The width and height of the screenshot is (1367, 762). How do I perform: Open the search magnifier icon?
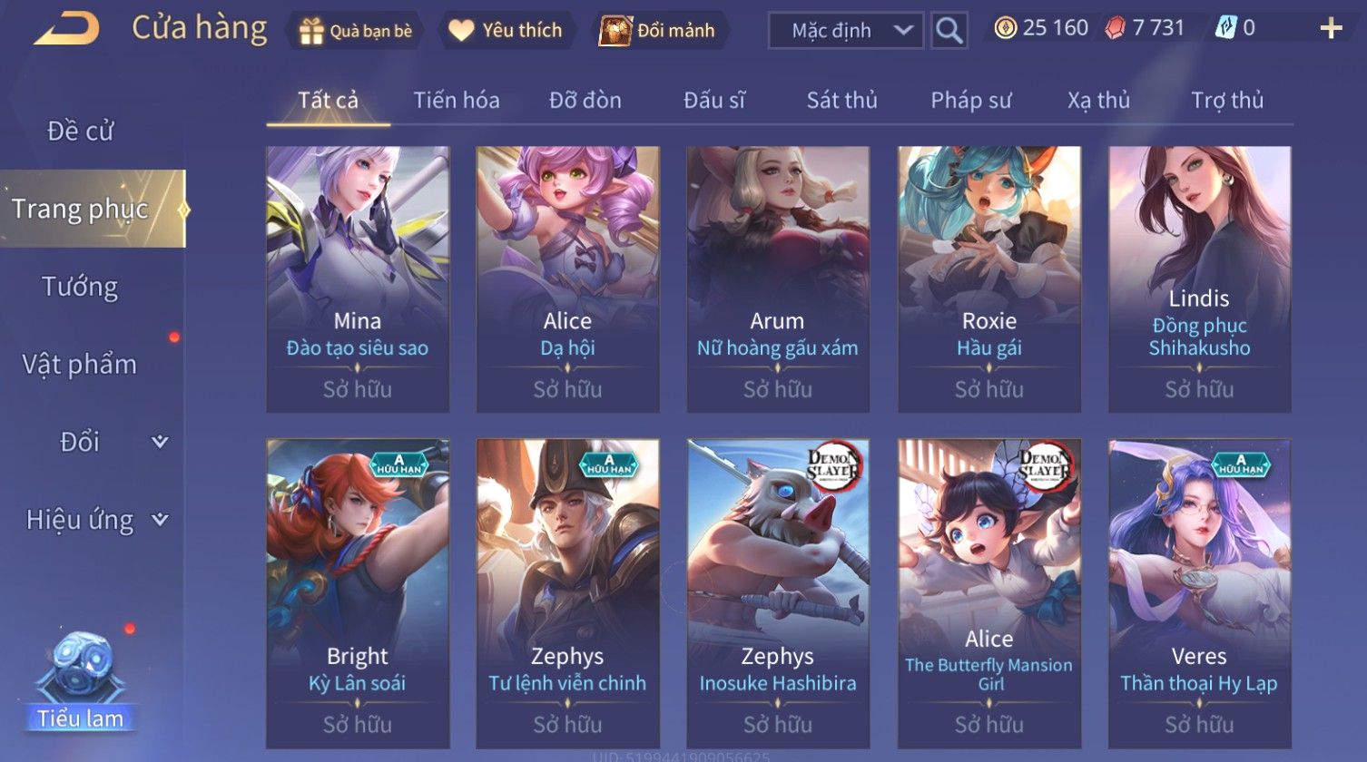(x=949, y=30)
